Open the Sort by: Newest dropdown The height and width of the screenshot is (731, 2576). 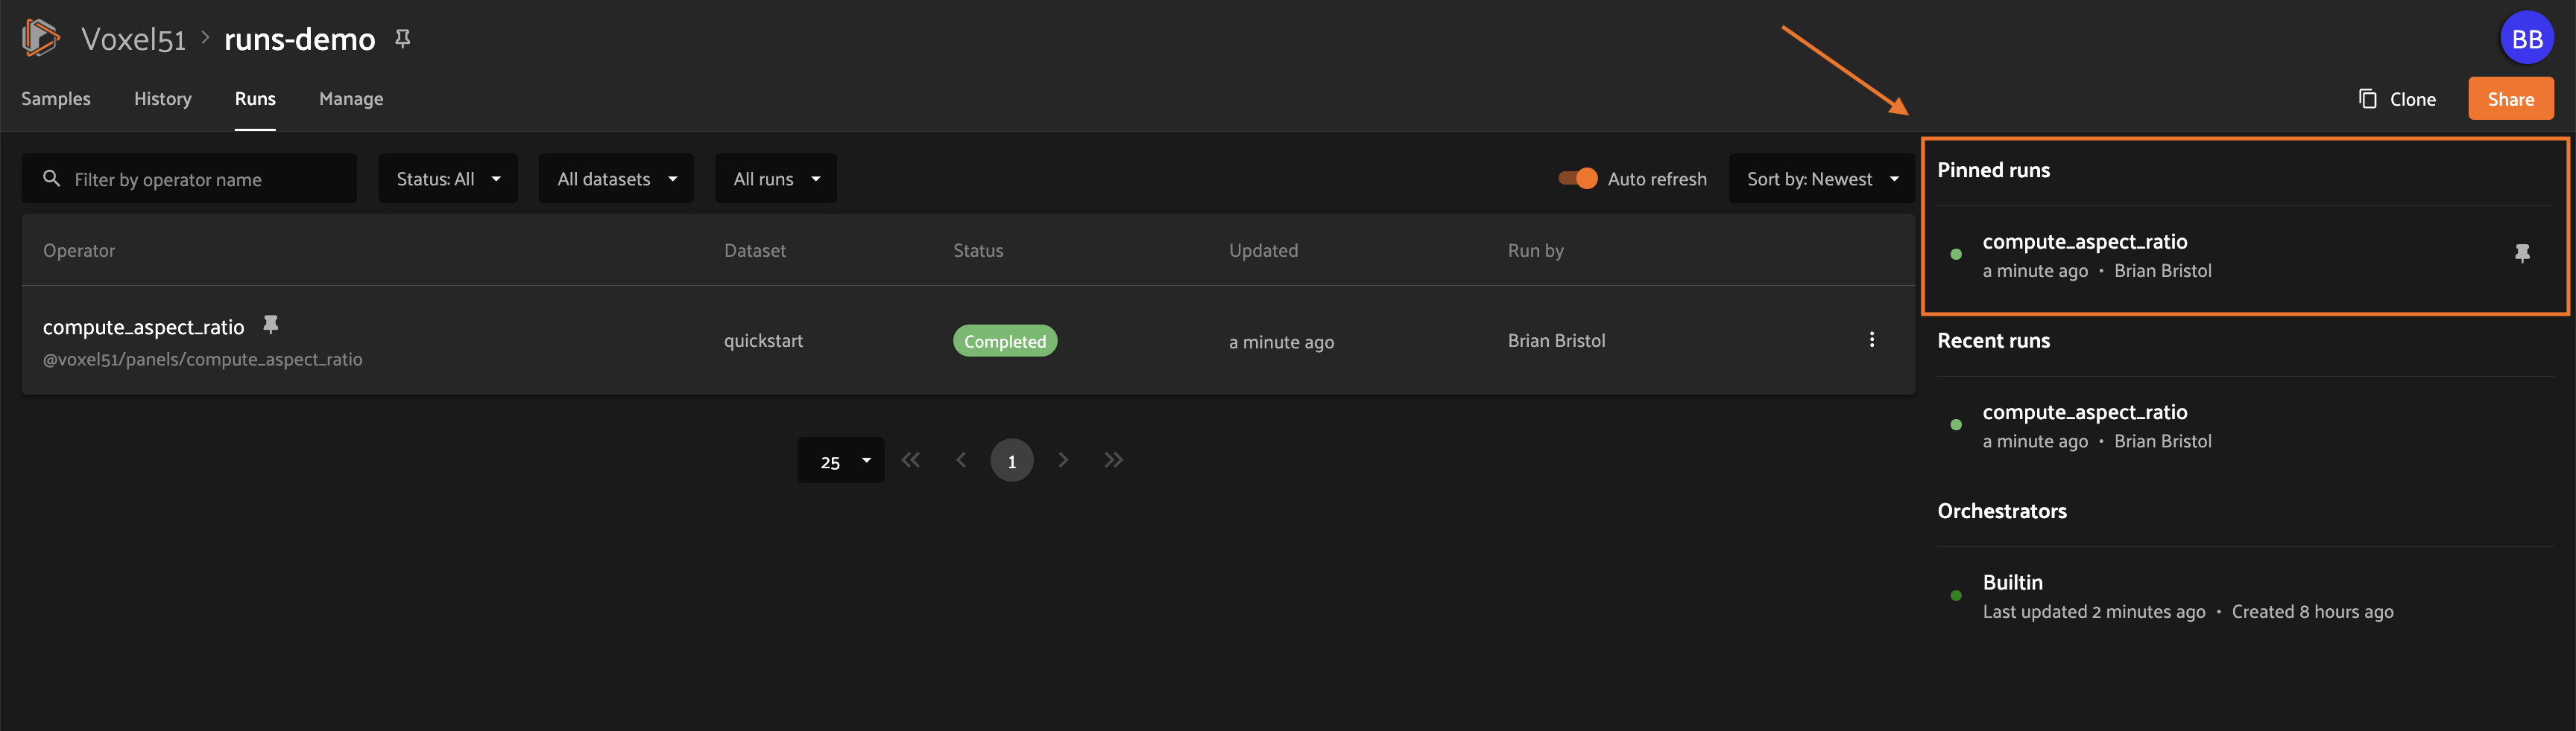tap(1821, 179)
